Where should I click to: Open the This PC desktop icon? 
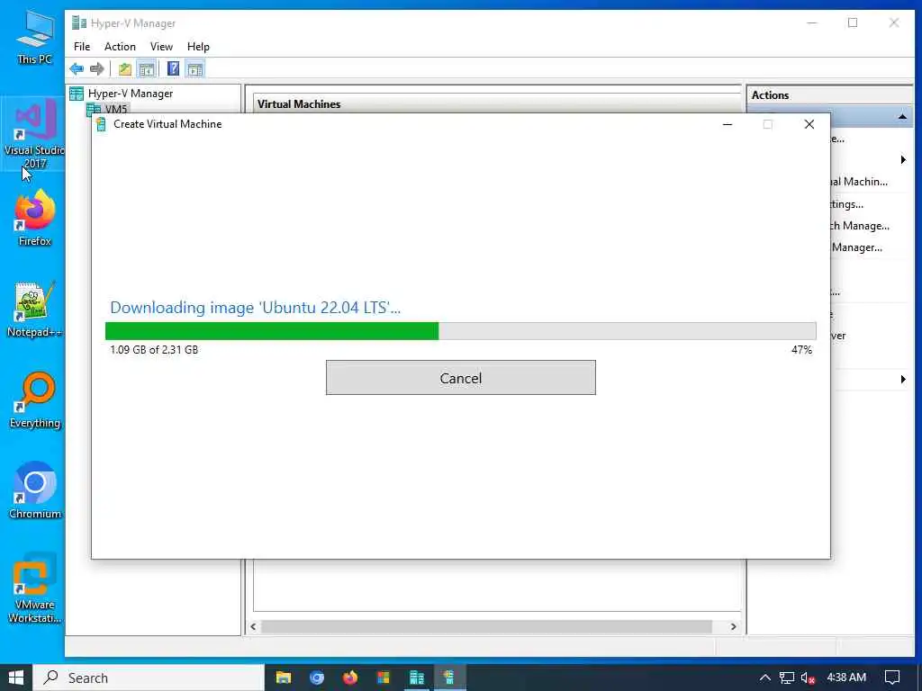tap(34, 38)
